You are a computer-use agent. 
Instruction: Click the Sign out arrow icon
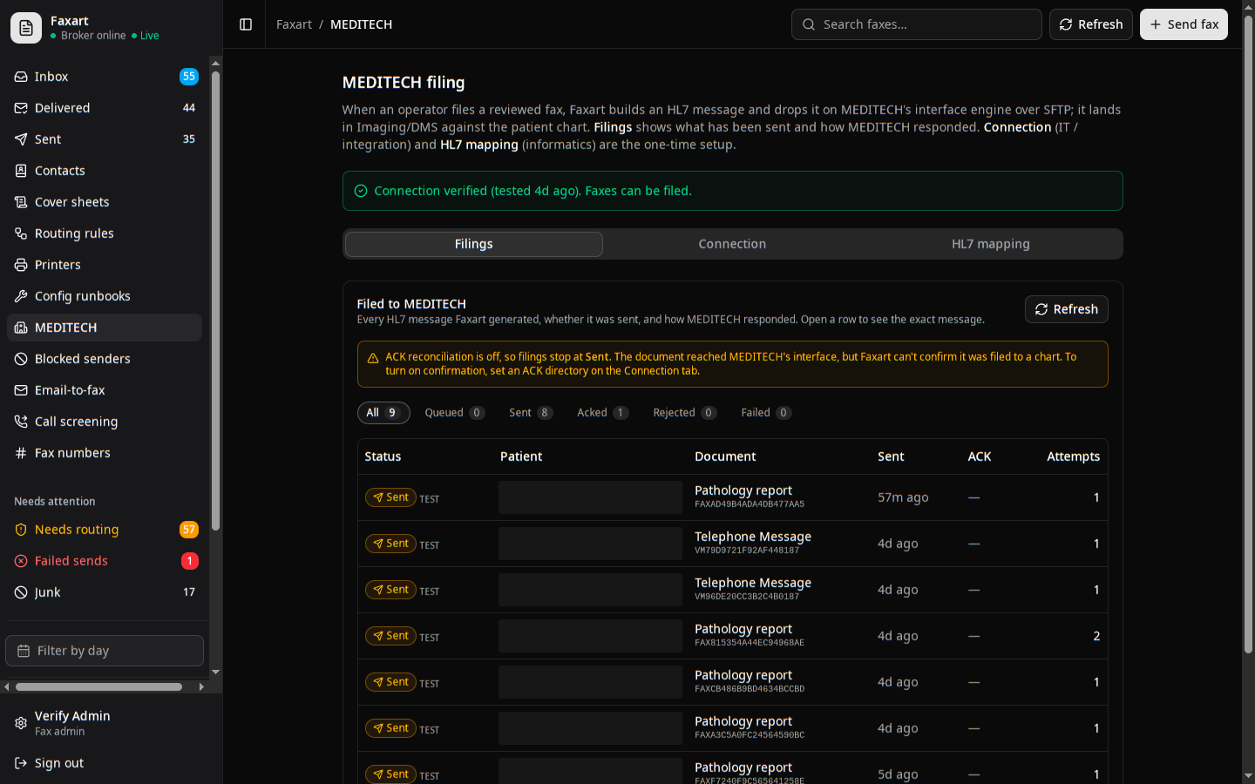(x=21, y=763)
